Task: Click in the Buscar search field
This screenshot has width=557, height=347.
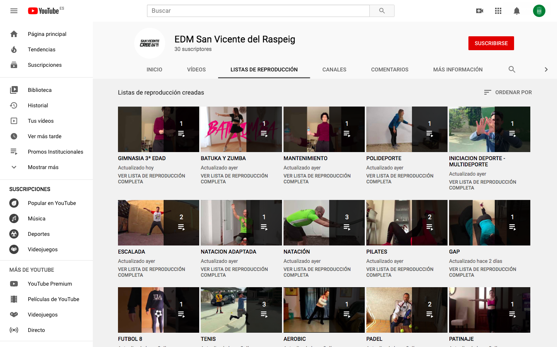Action: (x=258, y=11)
